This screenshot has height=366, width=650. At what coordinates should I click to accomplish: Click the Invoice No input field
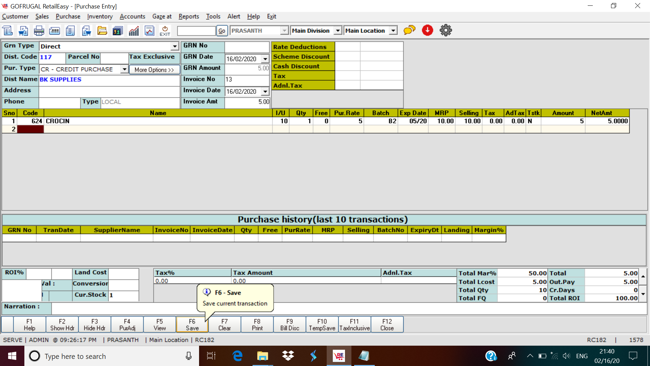point(247,80)
